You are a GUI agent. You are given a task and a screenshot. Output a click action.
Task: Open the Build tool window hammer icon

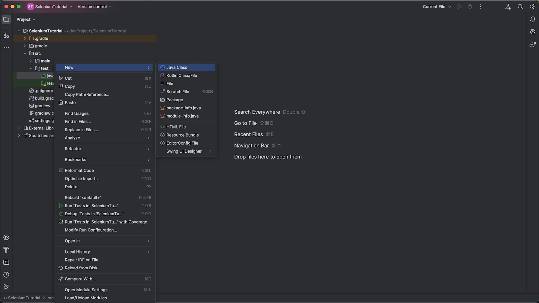point(6,250)
